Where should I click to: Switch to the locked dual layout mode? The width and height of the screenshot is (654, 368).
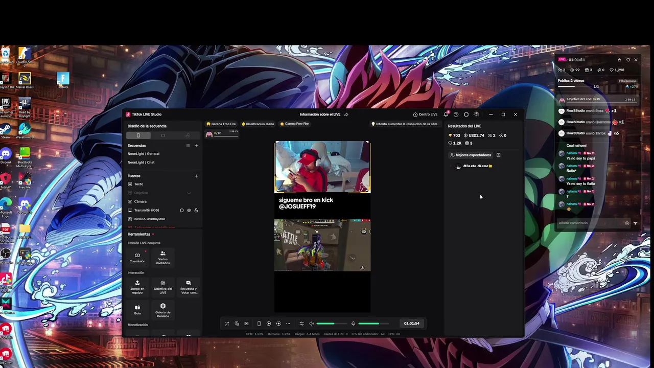point(188,135)
